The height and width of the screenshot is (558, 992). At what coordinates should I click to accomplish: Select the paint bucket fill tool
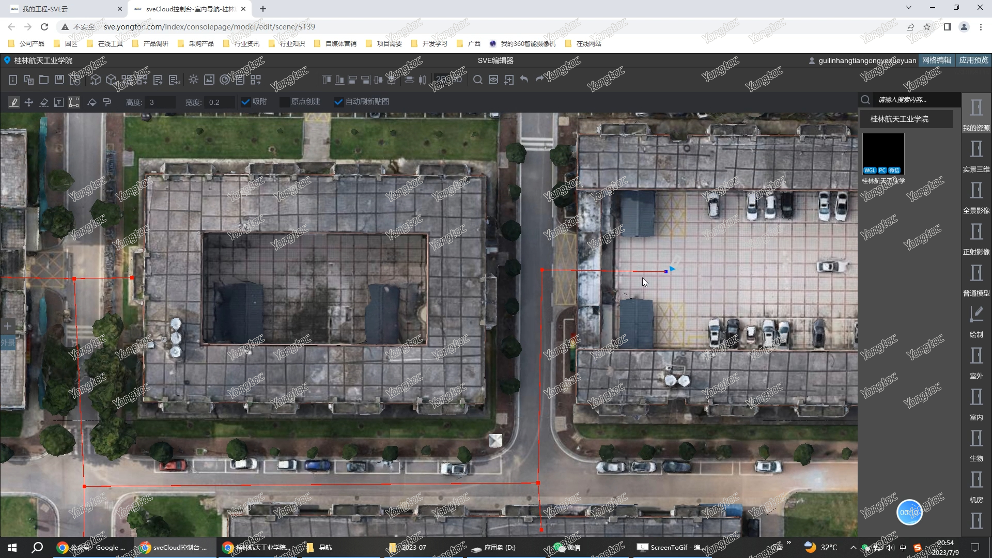tap(92, 102)
